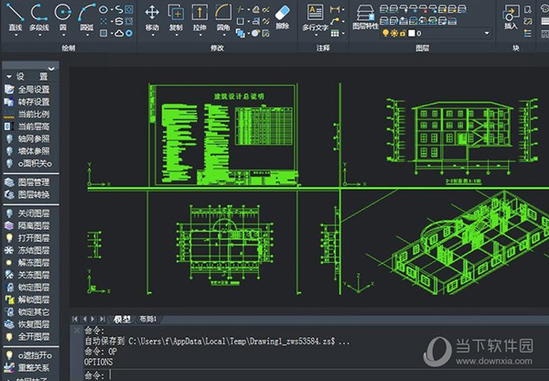Click 关冻图层 off-freeze layer
The image size is (549, 381).
pos(27,275)
